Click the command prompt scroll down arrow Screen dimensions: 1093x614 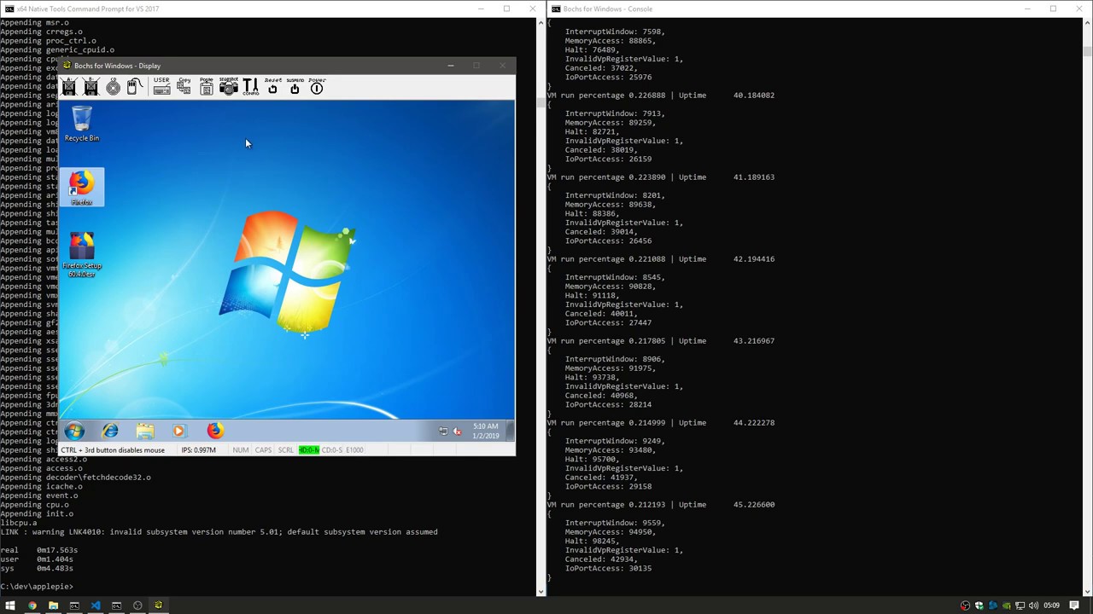point(540,591)
